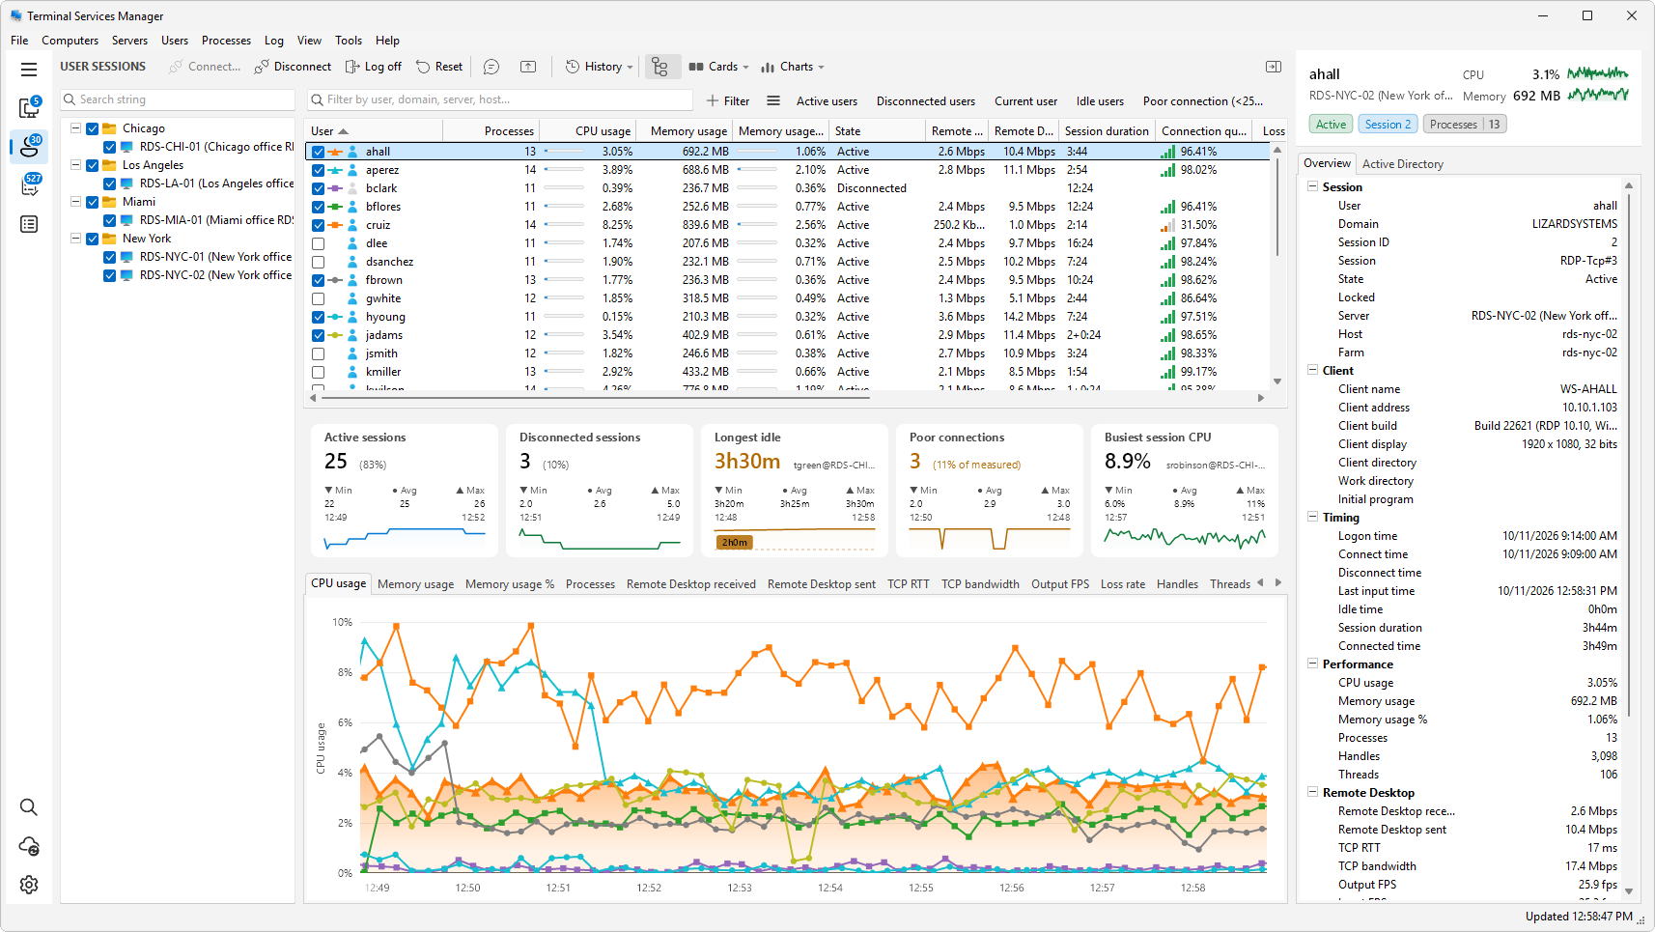
Task: Click the Disconnected users filter
Action: (x=925, y=100)
